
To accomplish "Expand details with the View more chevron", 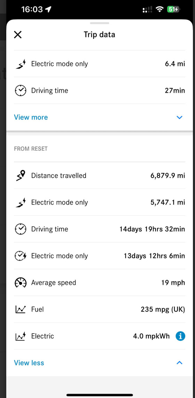I will pyautogui.click(x=180, y=117).
